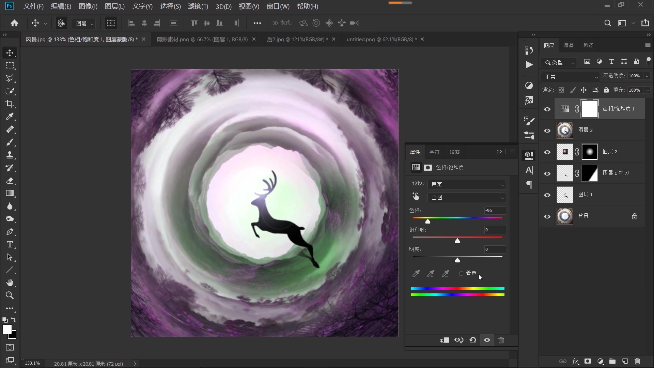Image resolution: width=654 pixels, height=368 pixels.
Task: Hide the 背景 layer visibility eye
Action: pyautogui.click(x=547, y=216)
